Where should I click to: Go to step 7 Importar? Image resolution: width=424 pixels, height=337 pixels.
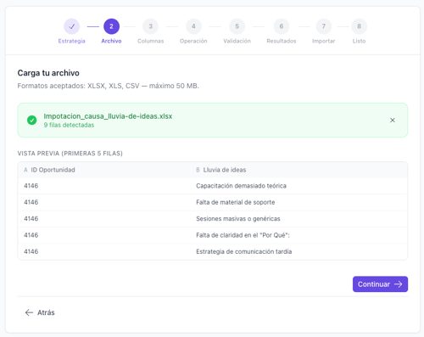(323, 26)
